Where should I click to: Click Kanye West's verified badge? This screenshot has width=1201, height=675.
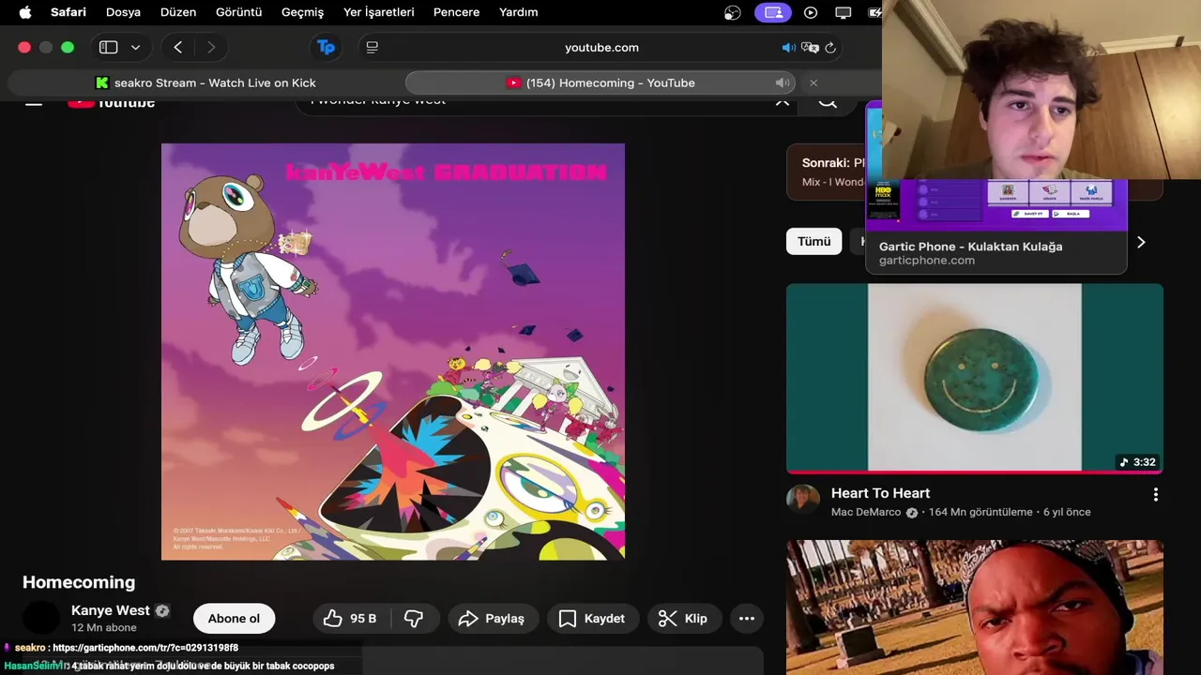[x=162, y=610]
